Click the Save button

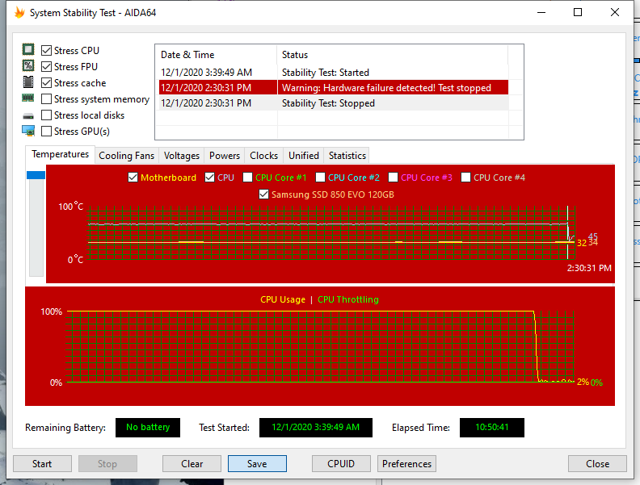pos(257,464)
